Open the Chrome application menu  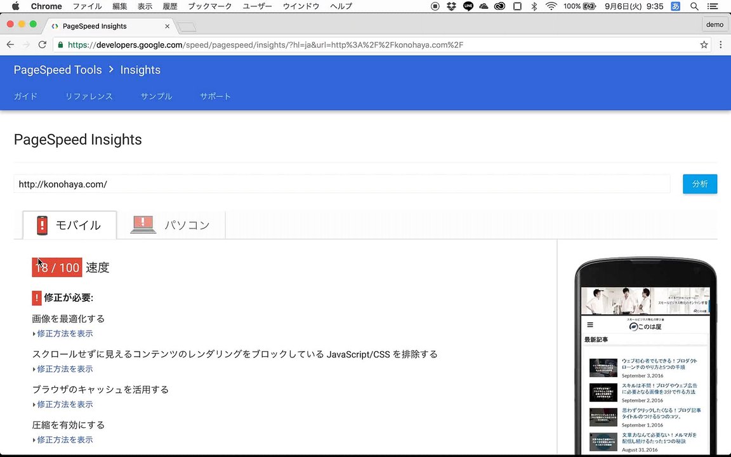[x=46, y=6]
